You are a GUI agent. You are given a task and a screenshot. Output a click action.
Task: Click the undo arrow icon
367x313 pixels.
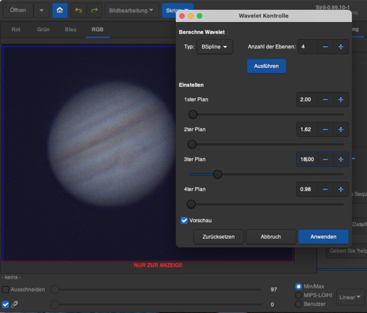point(78,10)
